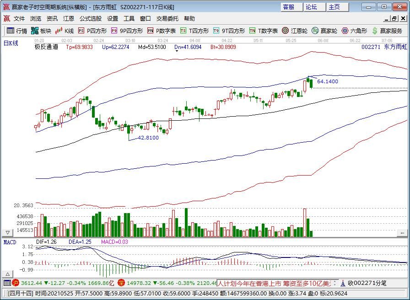The width and height of the screenshot is (410, 300).
Task: Open the 交易委托 menu
Action: tap(167, 19)
